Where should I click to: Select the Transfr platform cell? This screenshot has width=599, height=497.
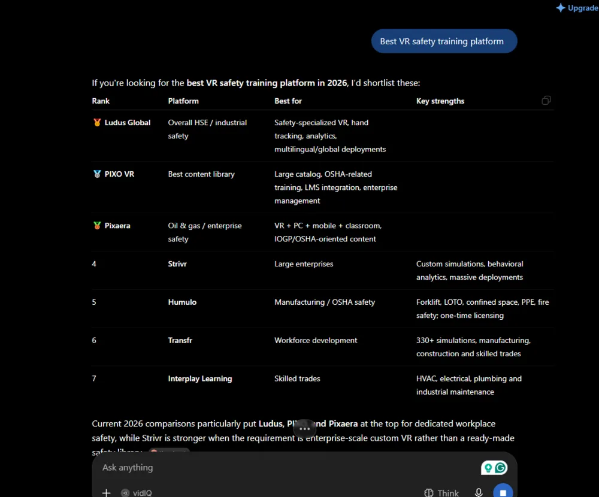tap(180, 340)
